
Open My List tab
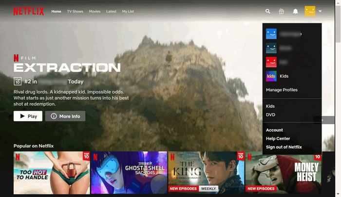[128, 11]
